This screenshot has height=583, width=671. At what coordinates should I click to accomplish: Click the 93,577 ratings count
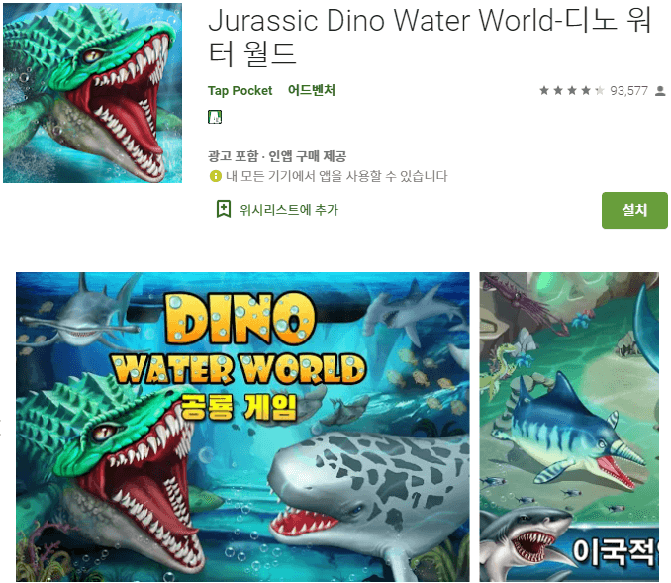(x=628, y=91)
